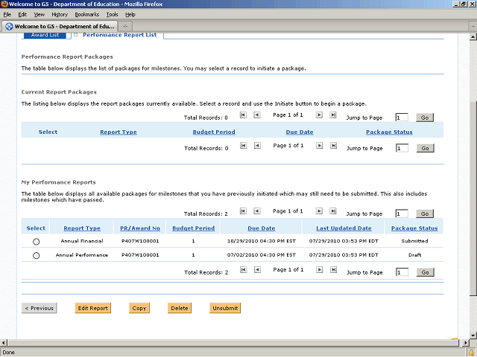
Task: Select the Annual Financial report radio button
Action: (36, 242)
